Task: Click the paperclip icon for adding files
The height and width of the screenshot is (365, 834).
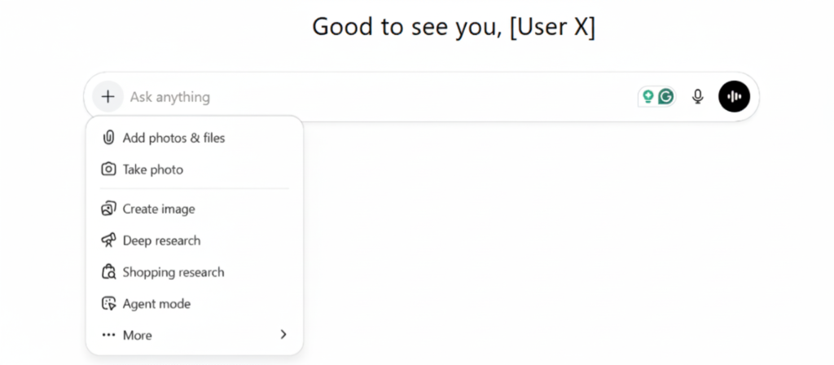Action: click(x=108, y=138)
